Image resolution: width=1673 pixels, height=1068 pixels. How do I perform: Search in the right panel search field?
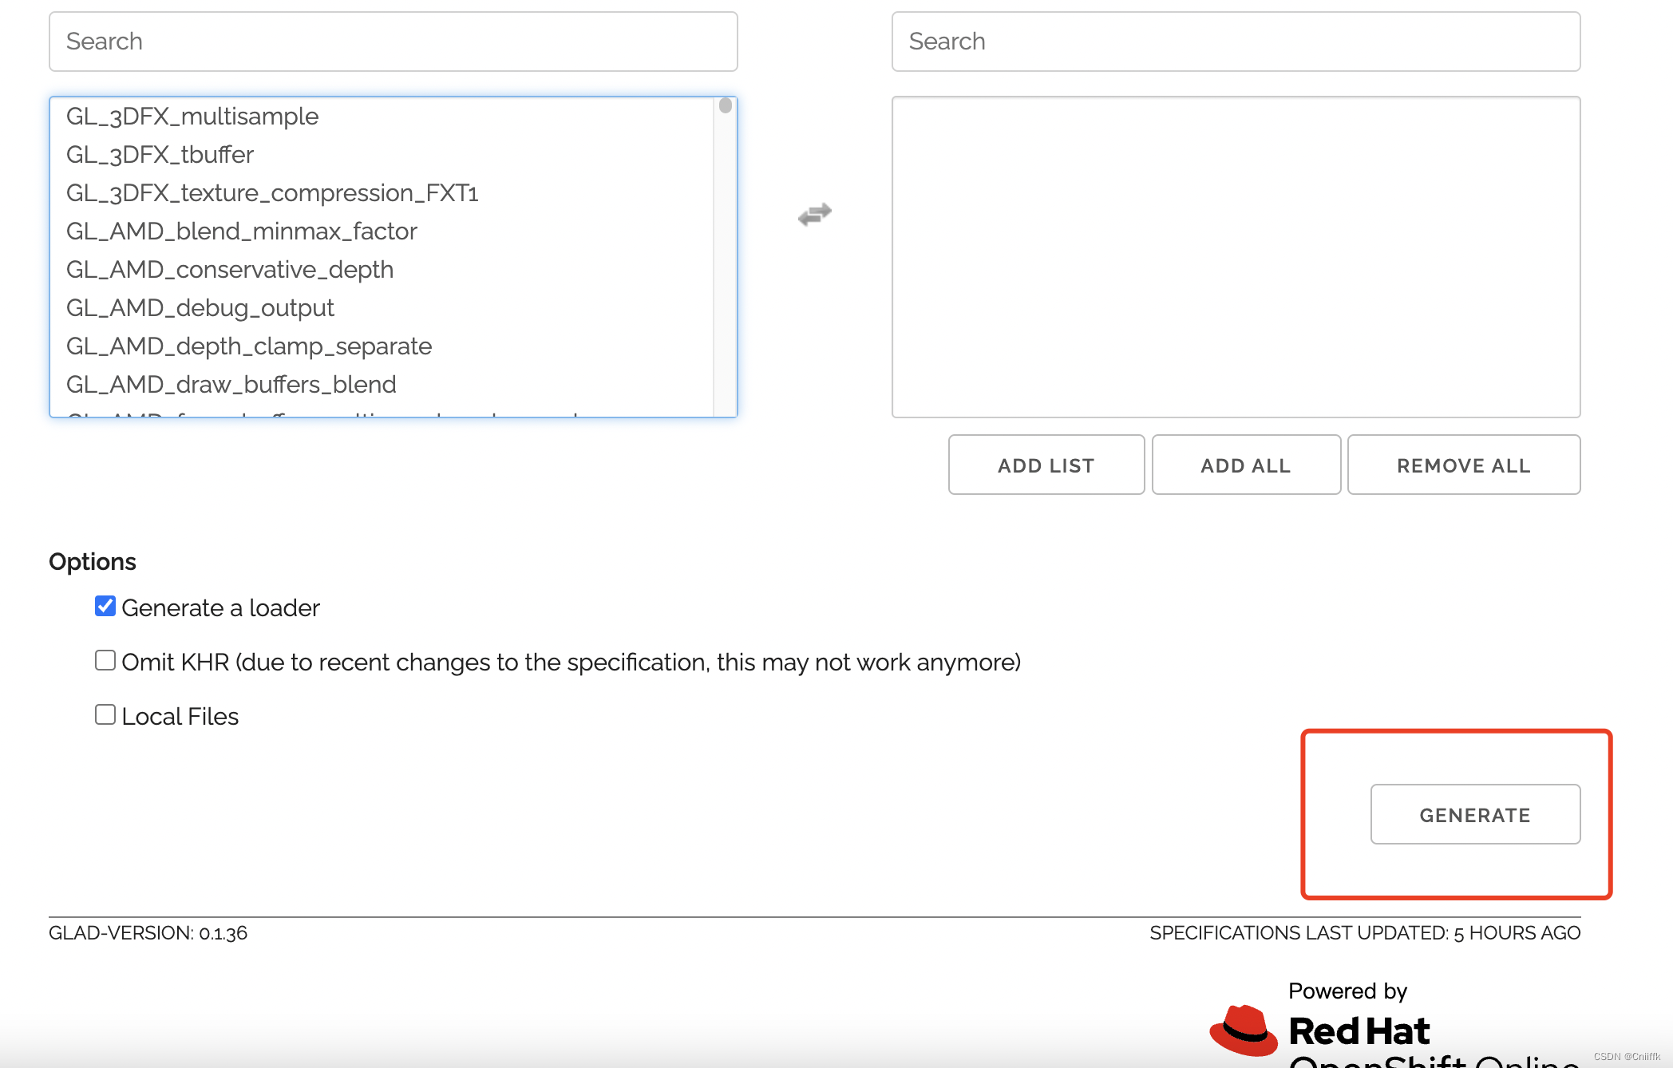1236,42
